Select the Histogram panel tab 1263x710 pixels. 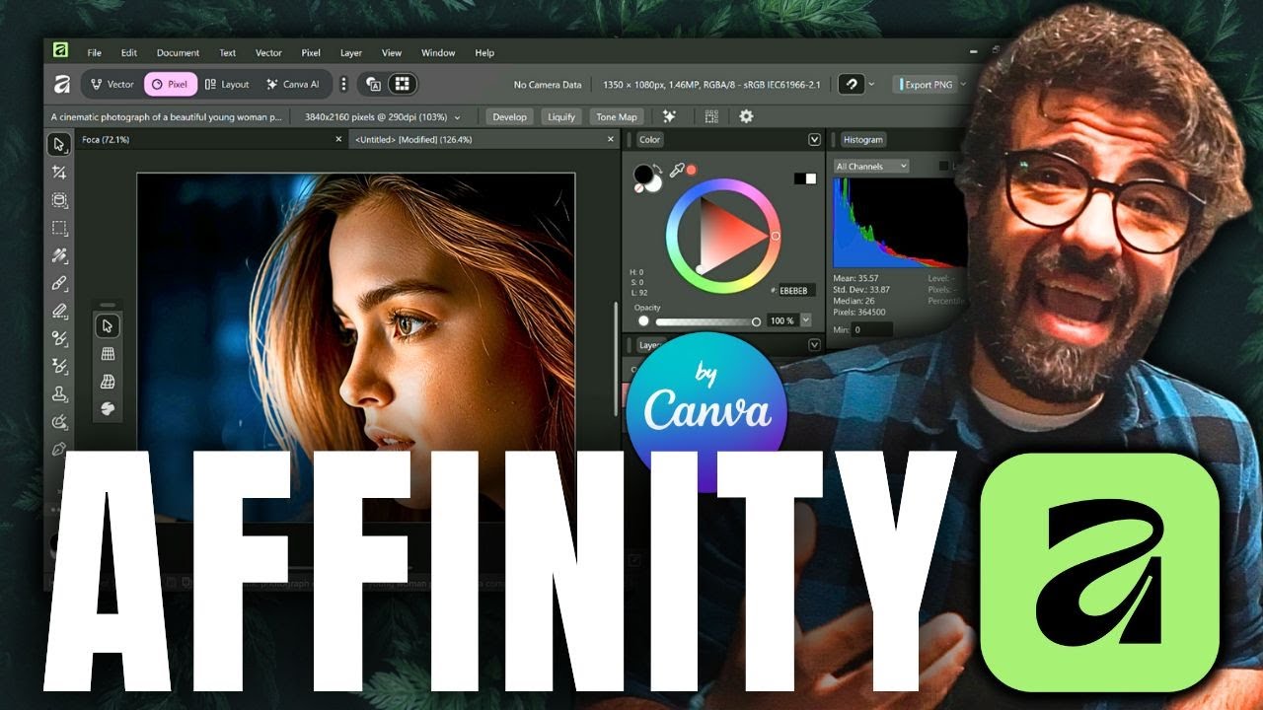pyautogui.click(x=863, y=140)
